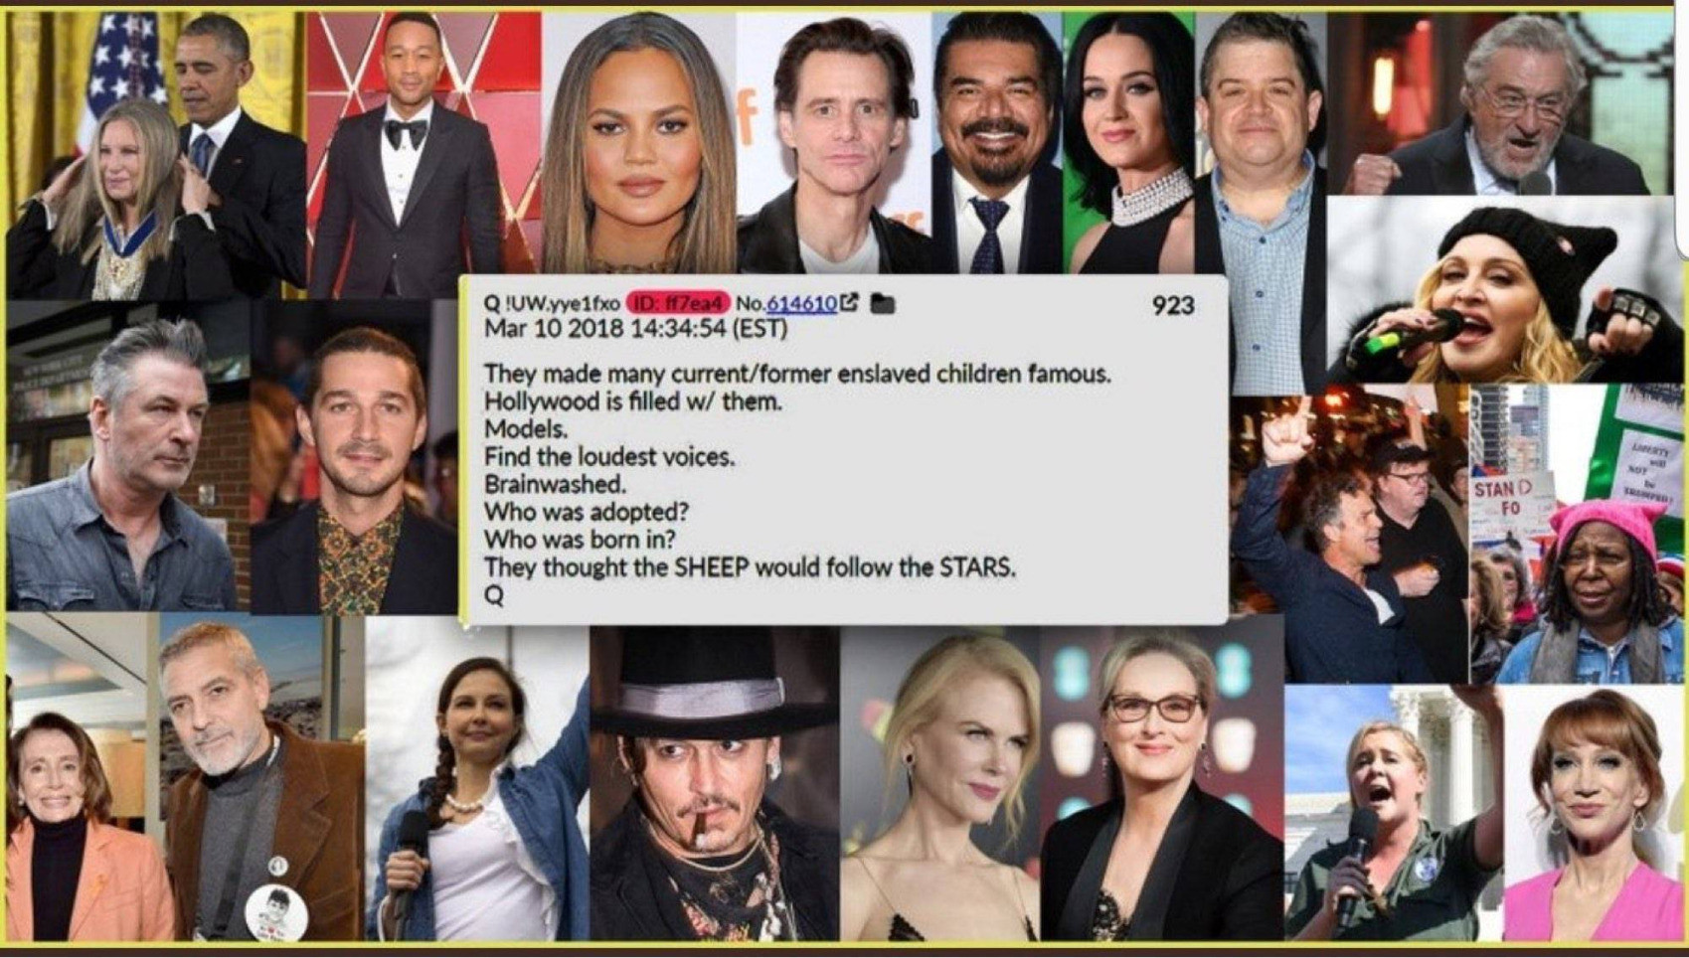Open the medal ceremony photo with flag

(x=156, y=155)
